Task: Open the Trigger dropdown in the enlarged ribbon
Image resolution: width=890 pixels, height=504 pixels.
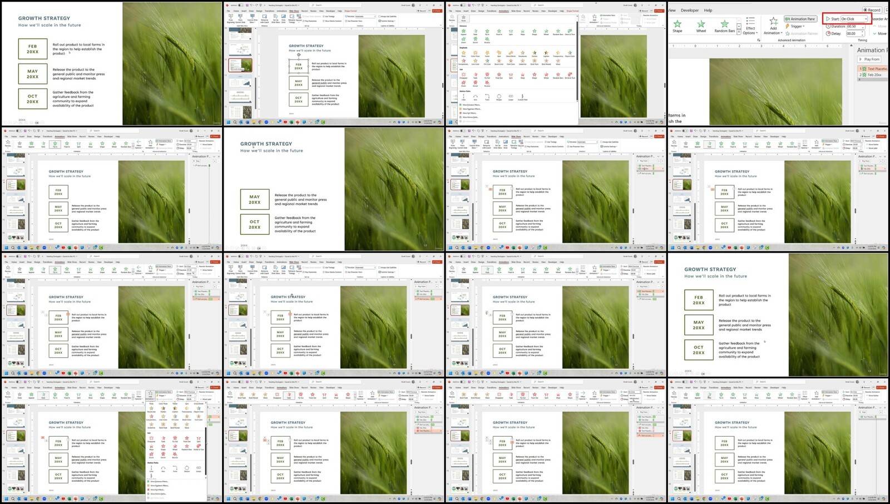Action: pos(794,26)
